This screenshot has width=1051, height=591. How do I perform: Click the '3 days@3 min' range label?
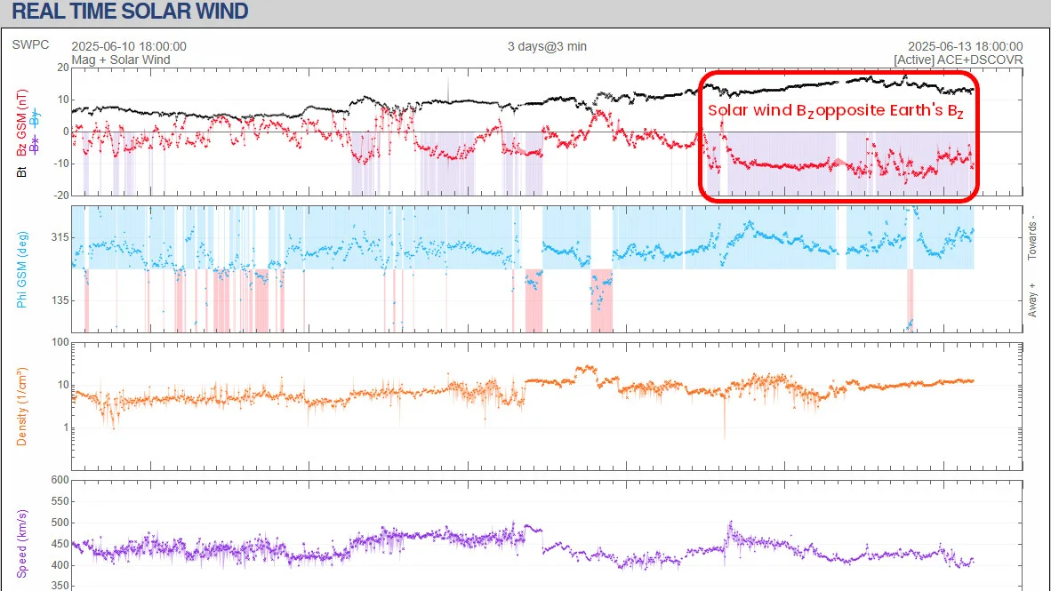[x=547, y=46]
